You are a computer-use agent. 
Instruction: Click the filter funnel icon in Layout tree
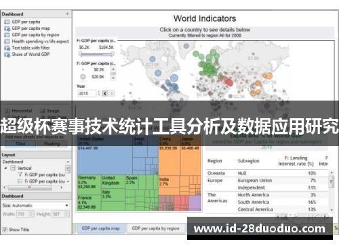click(x=20, y=175)
